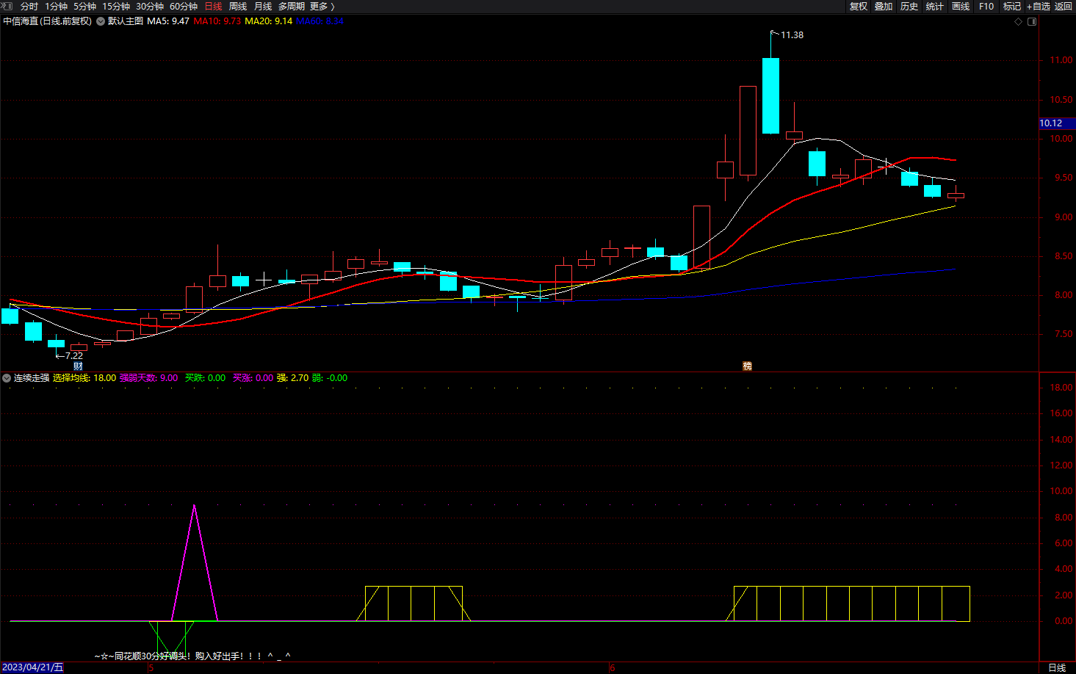Open the 历史 history button

pyautogui.click(x=909, y=6)
